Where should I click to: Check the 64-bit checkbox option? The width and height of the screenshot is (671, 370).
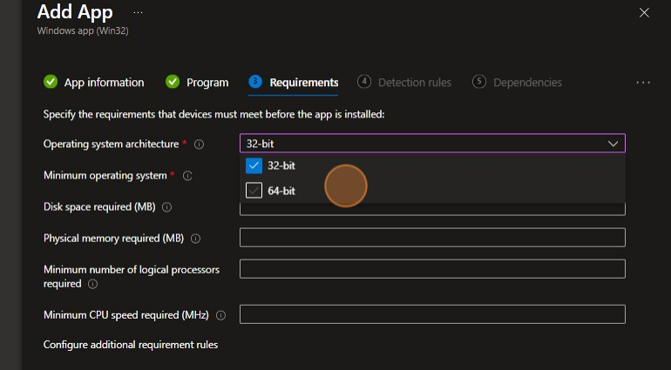point(254,191)
